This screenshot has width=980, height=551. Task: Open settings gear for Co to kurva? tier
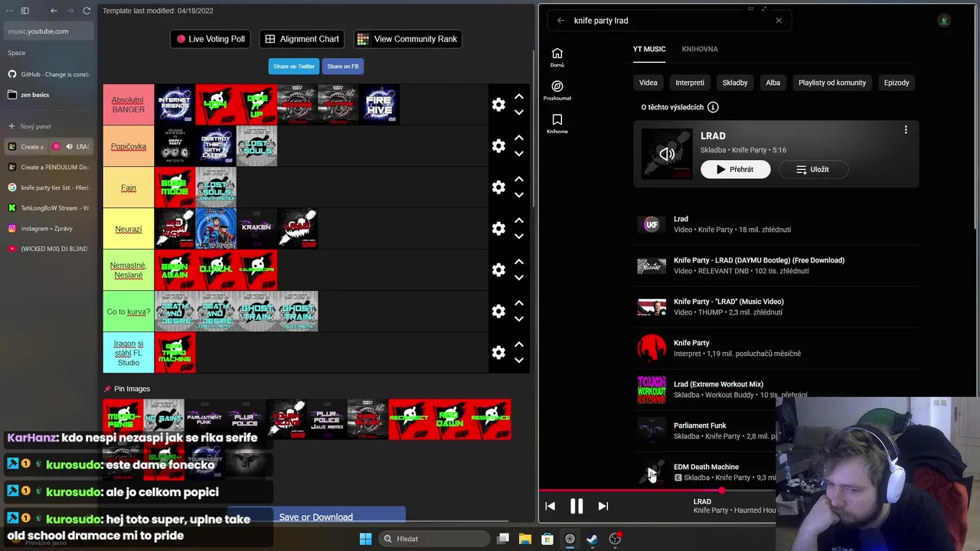pyautogui.click(x=498, y=311)
